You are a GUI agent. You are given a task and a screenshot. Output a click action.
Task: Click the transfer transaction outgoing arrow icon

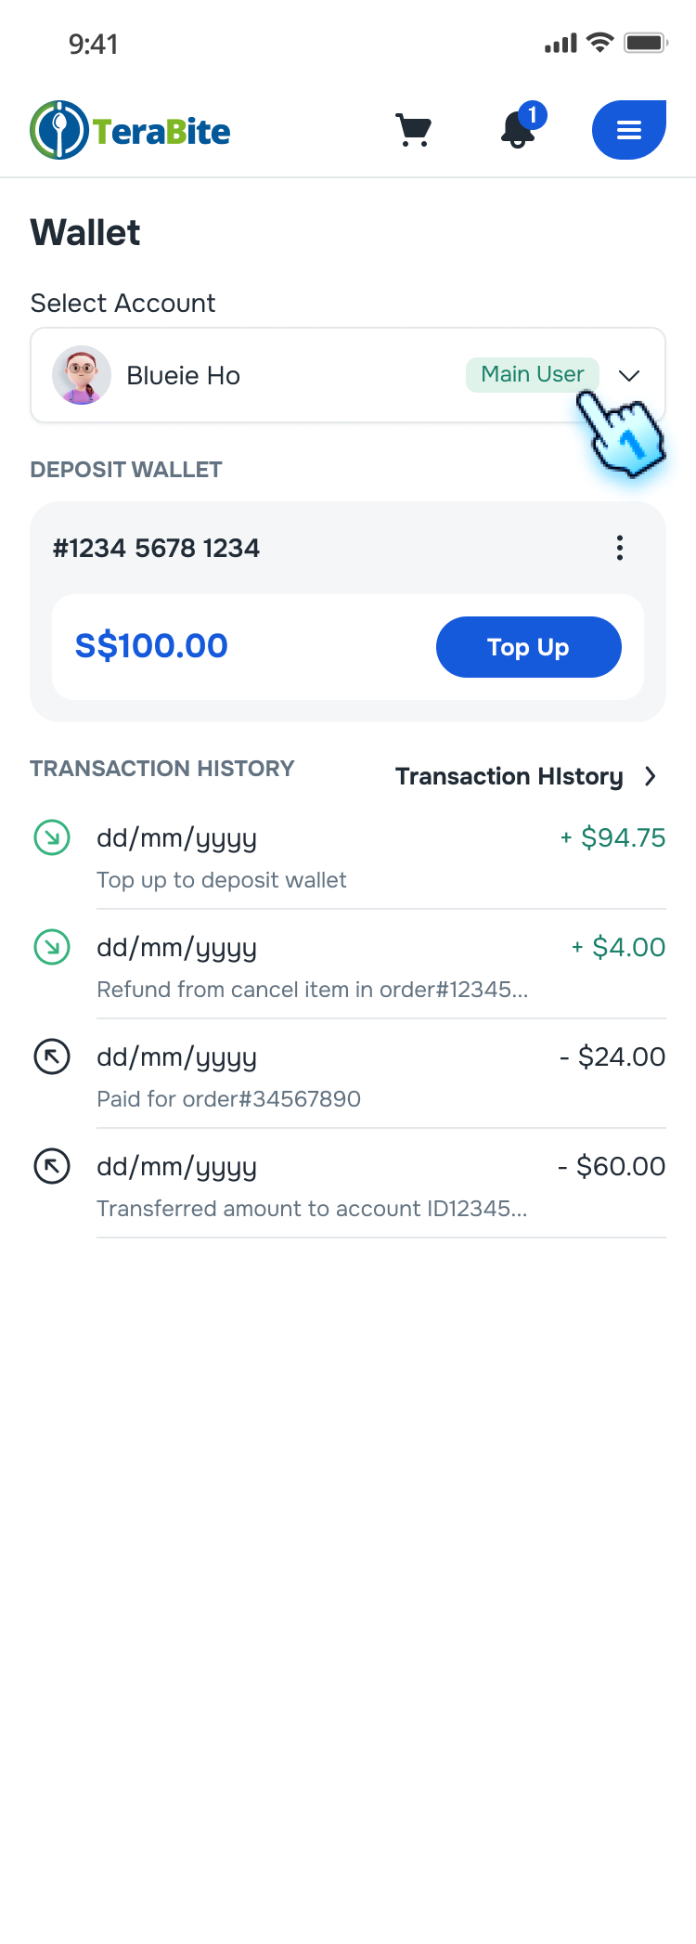point(52,1167)
